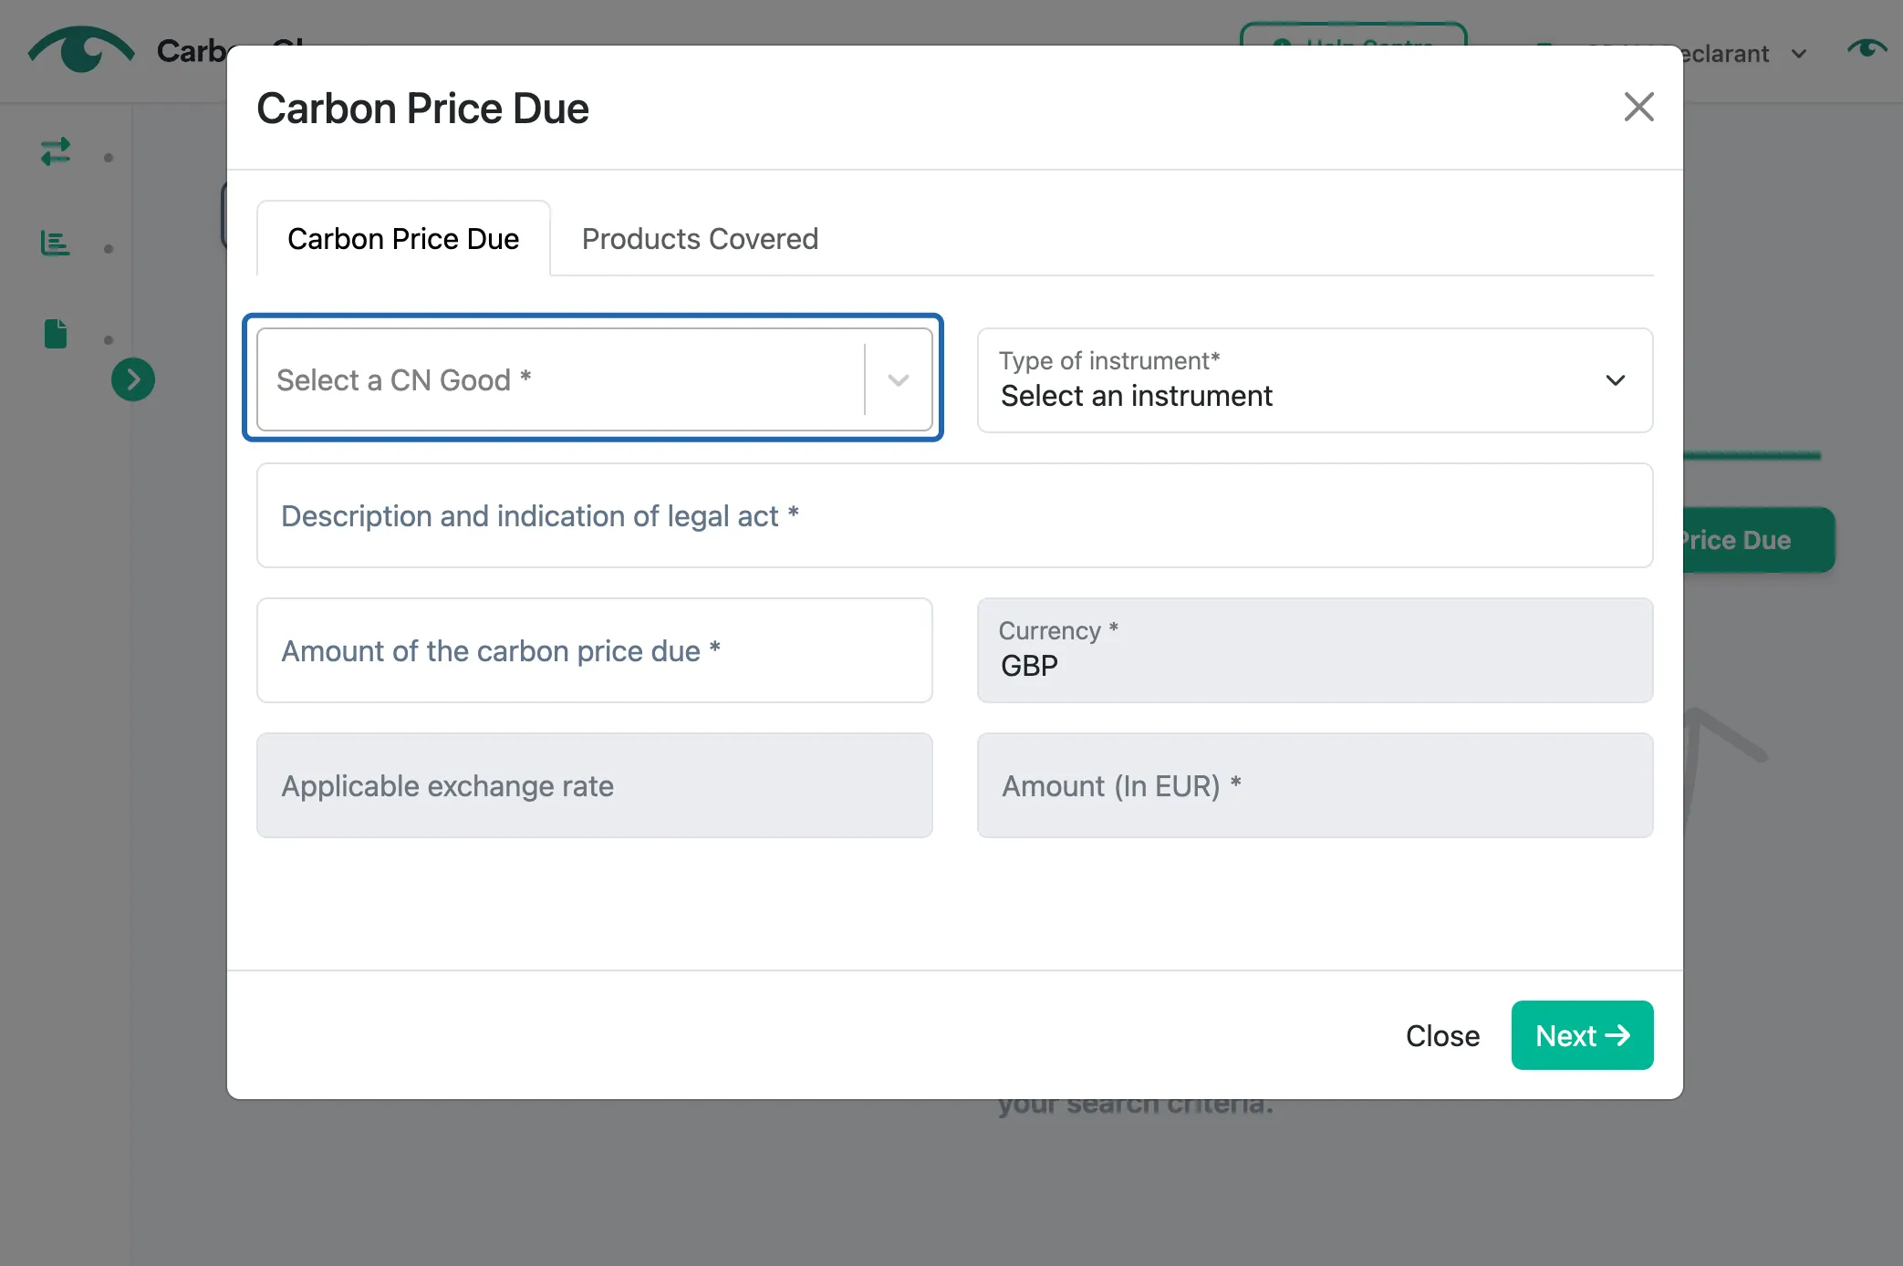This screenshot has height=1266, width=1903.
Task: Close the Carbon Price Due dialog with X
Action: pos(1638,108)
